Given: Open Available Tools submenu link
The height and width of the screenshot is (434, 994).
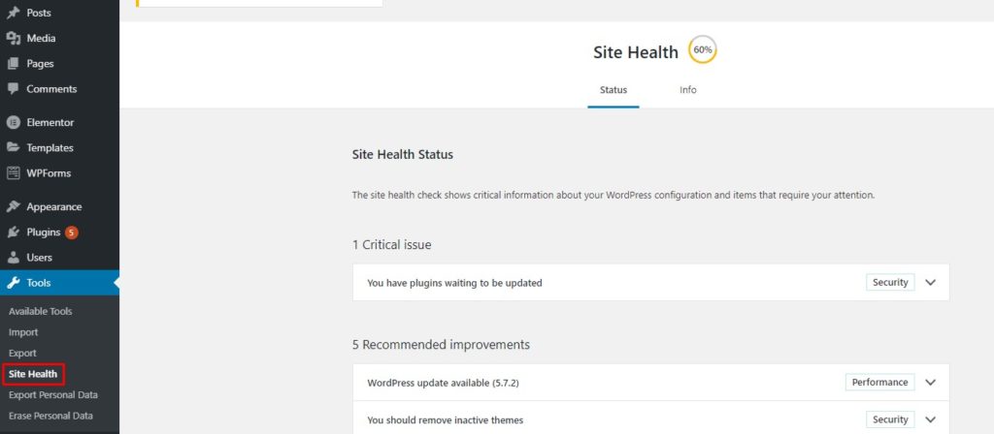Looking at the screenshot, I should point(40,311).
